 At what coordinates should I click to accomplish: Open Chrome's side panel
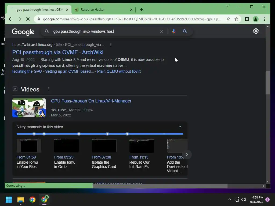click(x=247, y=19)
